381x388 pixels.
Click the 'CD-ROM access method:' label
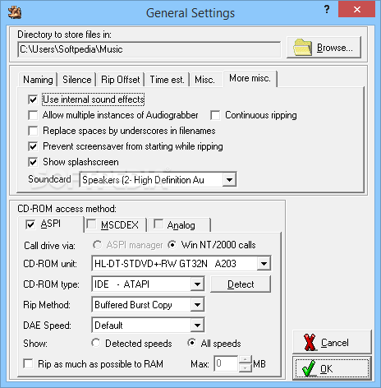(x=67, y=209)
